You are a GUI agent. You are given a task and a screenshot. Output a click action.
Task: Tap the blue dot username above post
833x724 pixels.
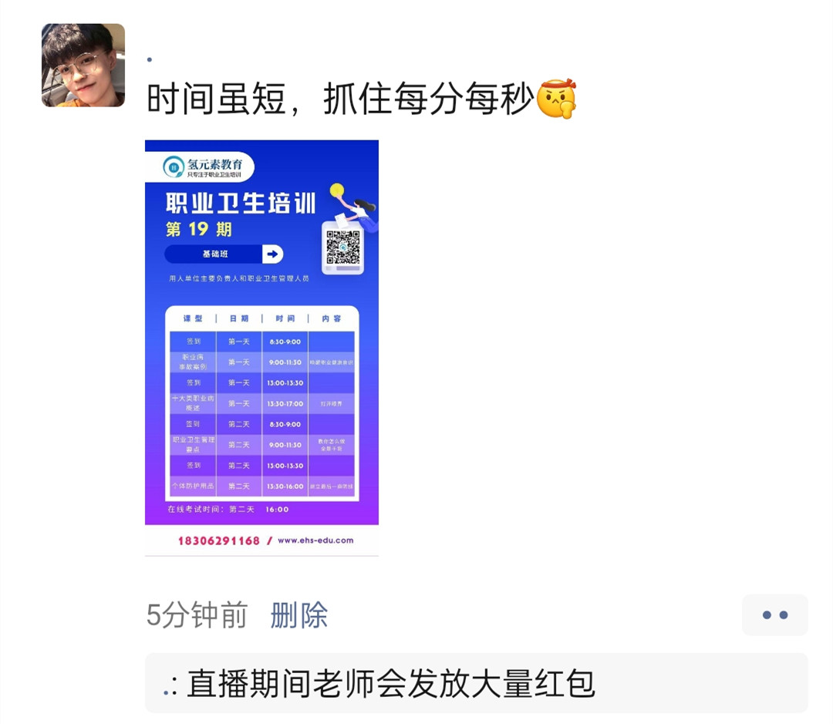point(150,59)
